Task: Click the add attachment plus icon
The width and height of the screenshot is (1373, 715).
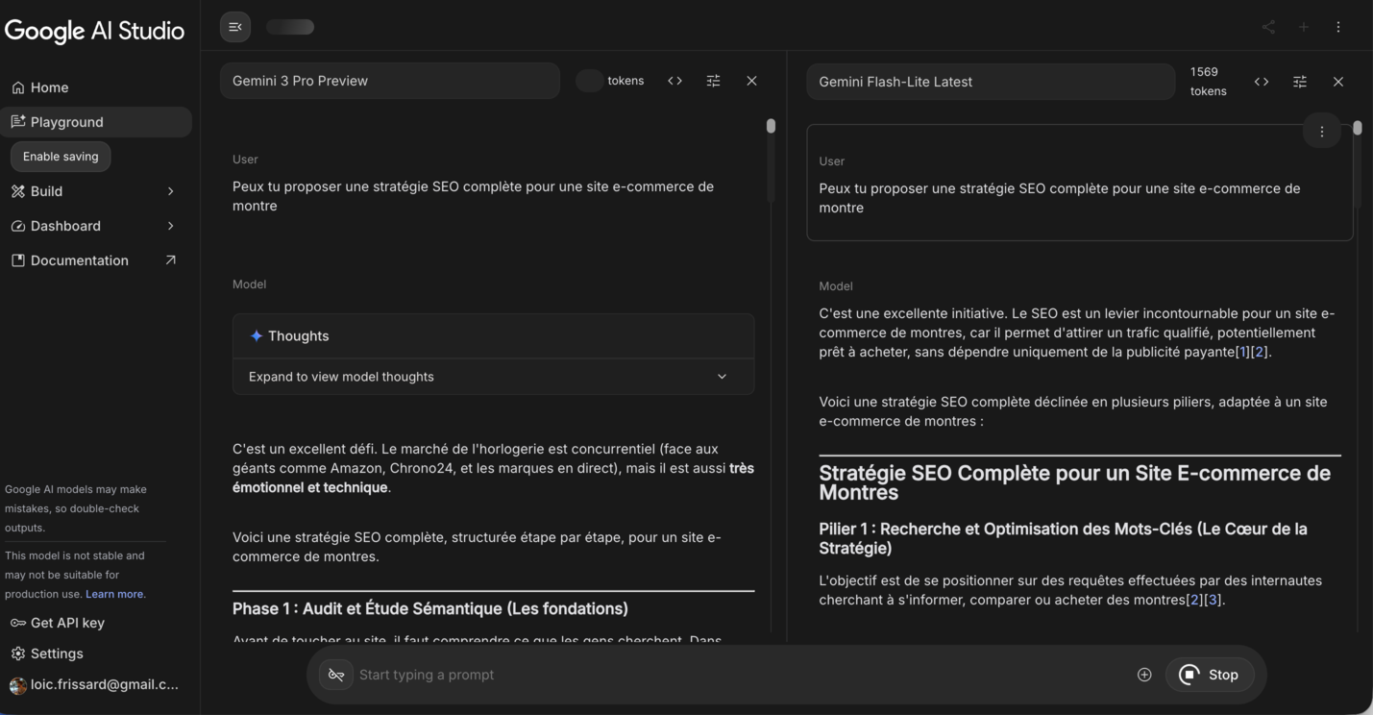Action: click(1144, 675)
